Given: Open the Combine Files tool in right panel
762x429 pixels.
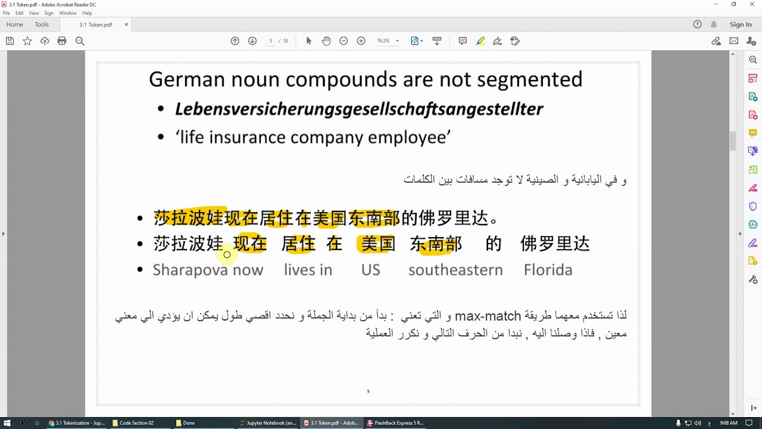Looking at the screenshot, I should click(752, 151).
